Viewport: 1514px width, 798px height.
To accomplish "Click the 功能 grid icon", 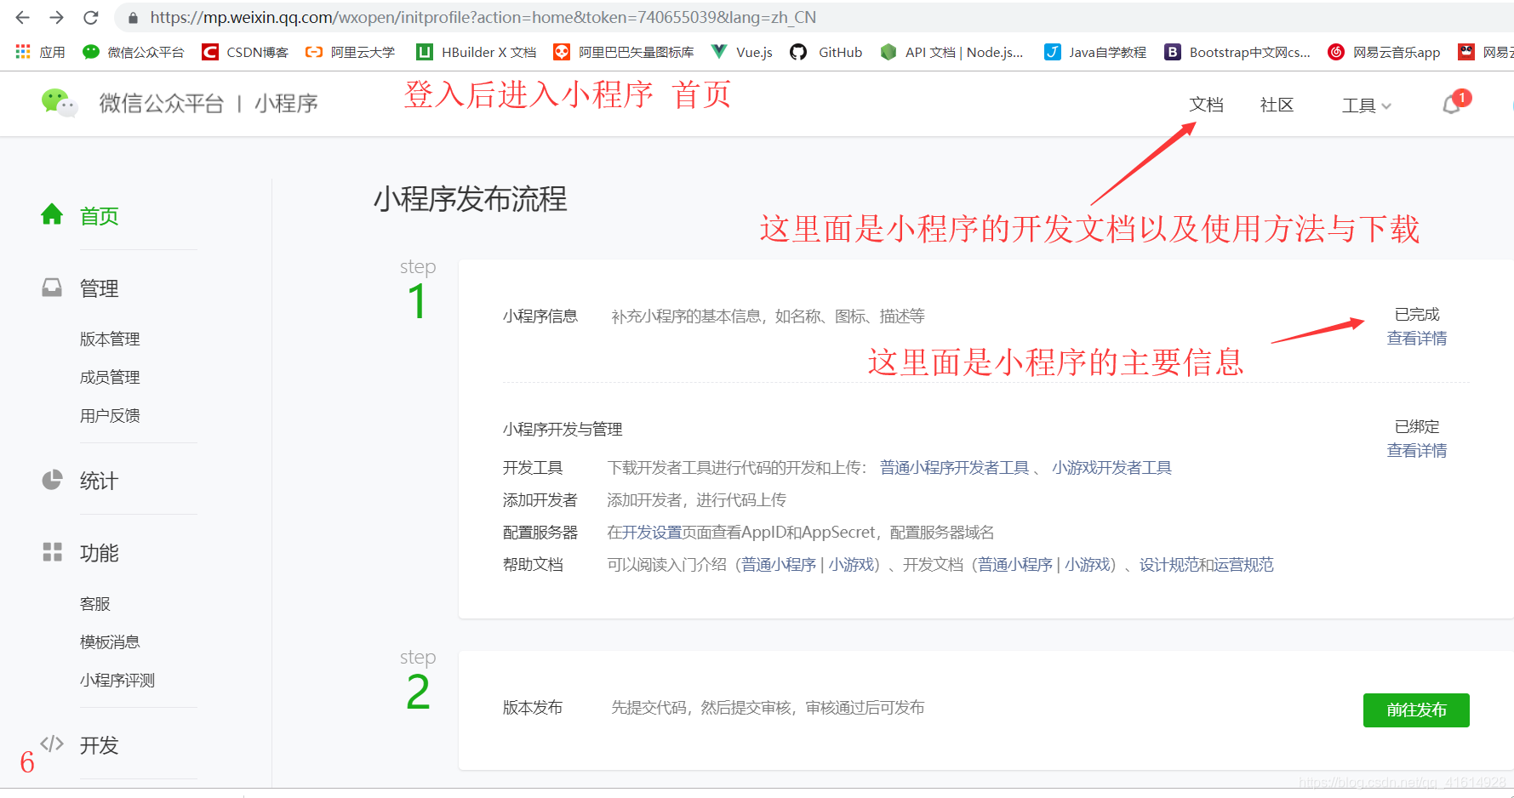I will 52,552.
